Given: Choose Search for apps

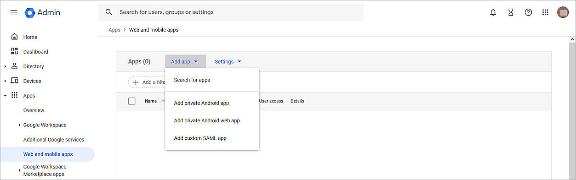Looking at the screenshot, I should pos(212,80).
